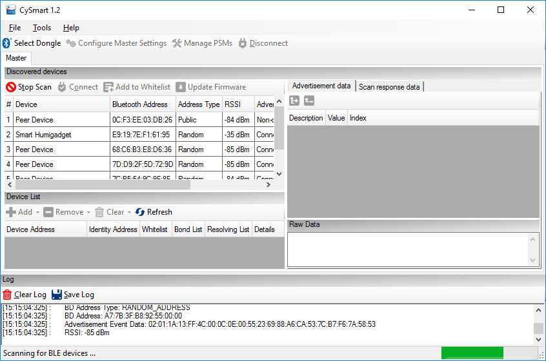Open the Add dropdown arrow
The image size is (546, 361).
(37, 212)
